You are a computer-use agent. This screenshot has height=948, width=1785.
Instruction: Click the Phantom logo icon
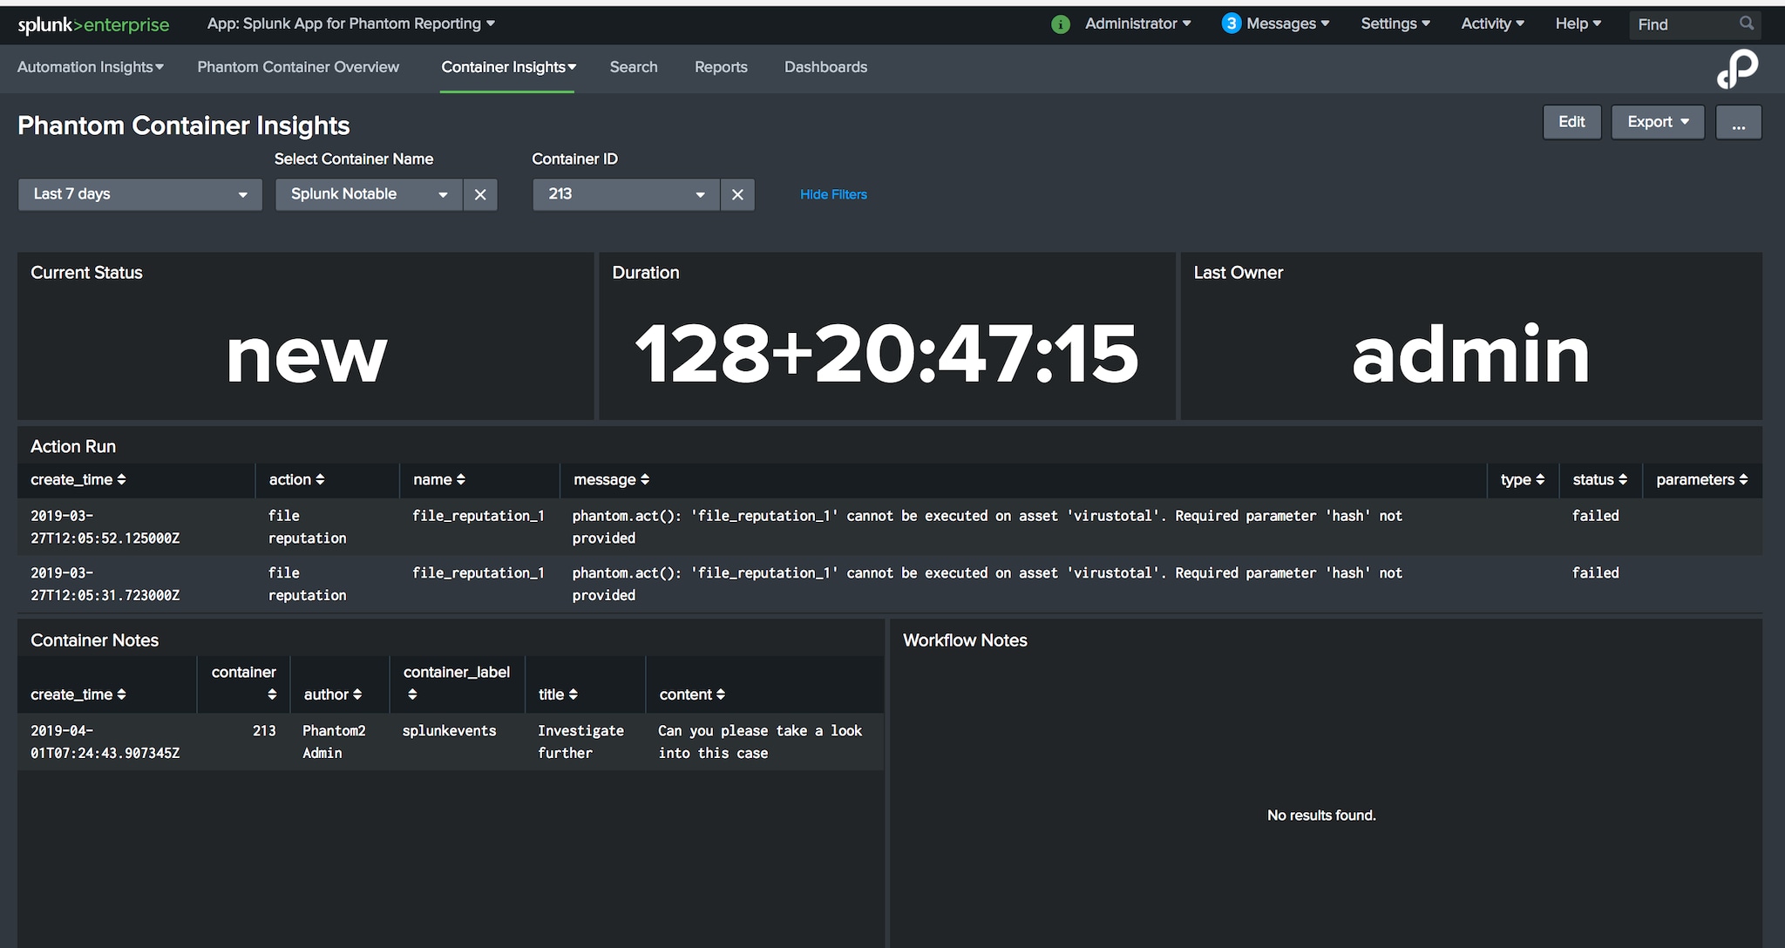1737,69
